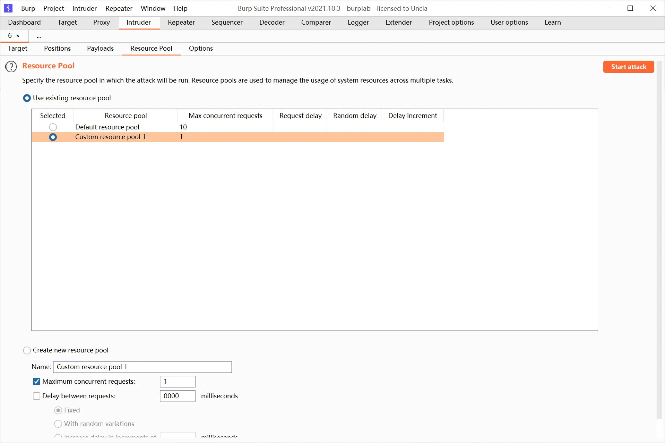Click the value 10 in Default pool row
The width and height of the screenshot is (665, 443).
pos(183,127)
